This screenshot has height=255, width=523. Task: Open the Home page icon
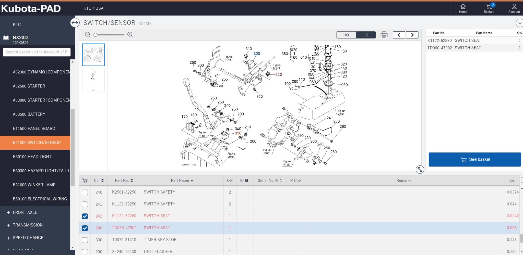click(463, 8)
